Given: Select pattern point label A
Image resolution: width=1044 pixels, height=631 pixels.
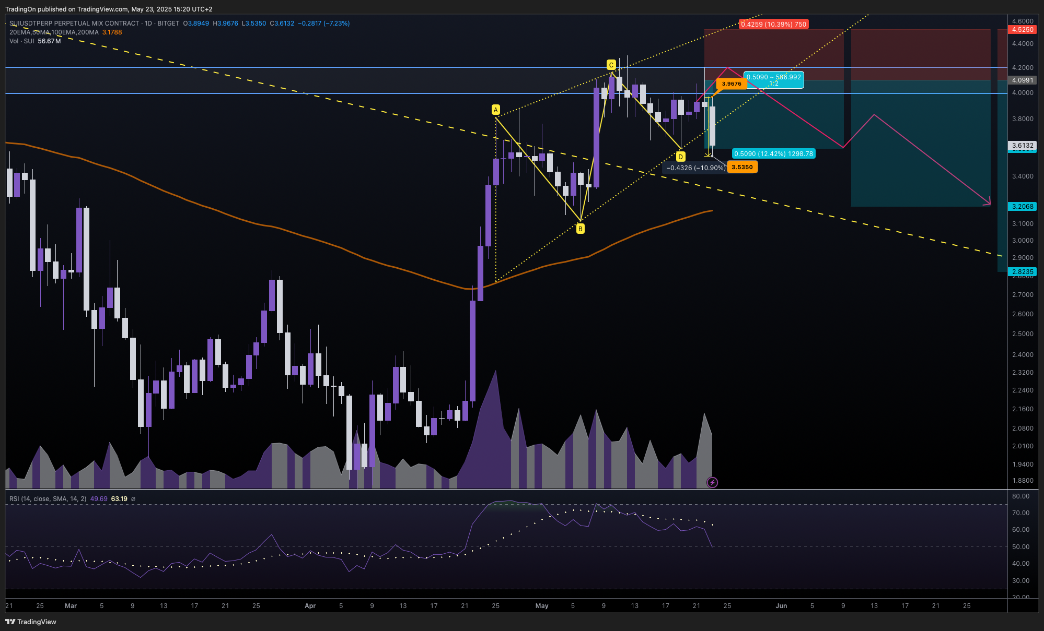Looking at the screenshot, I should 496,110.
